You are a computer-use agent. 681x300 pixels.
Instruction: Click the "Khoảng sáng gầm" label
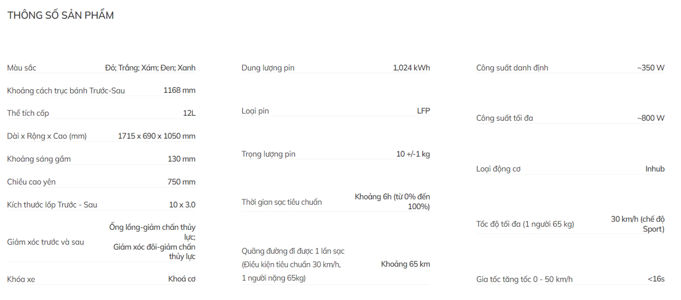click(x=39, y=159)
